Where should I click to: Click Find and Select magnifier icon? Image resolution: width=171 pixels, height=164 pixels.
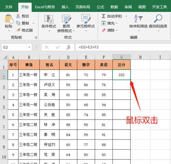pyautogui.click(x=158, y=18)
